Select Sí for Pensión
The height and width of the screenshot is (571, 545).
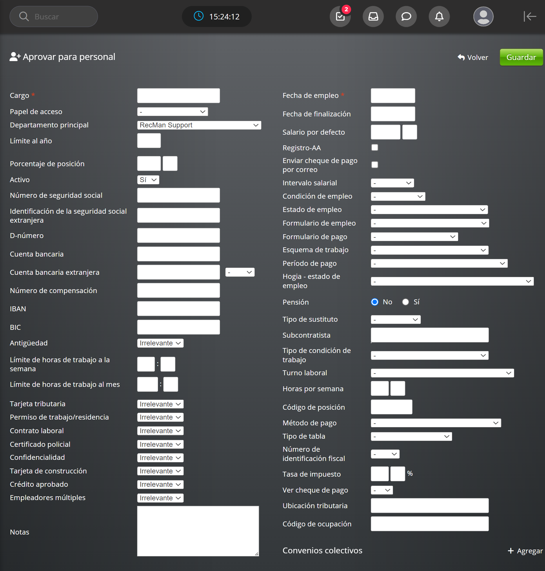tap(405, 302)
